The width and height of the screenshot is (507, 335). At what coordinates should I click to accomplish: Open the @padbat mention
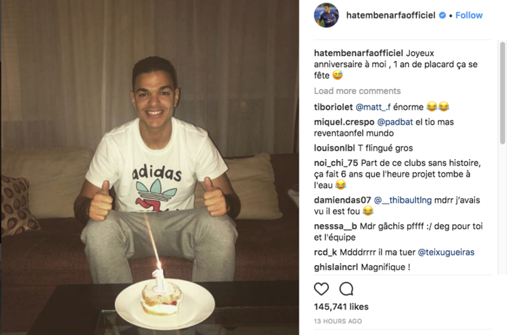click(x=395, y=122)
